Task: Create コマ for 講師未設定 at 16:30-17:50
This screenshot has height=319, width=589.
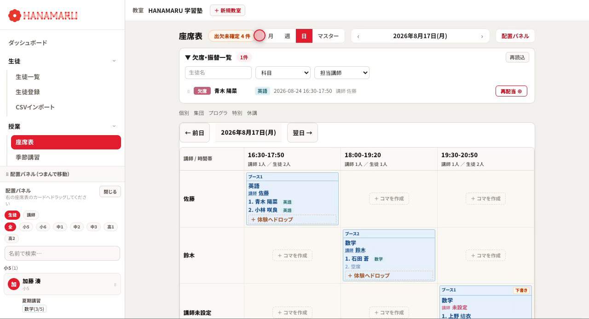Action: pos(292,313)
